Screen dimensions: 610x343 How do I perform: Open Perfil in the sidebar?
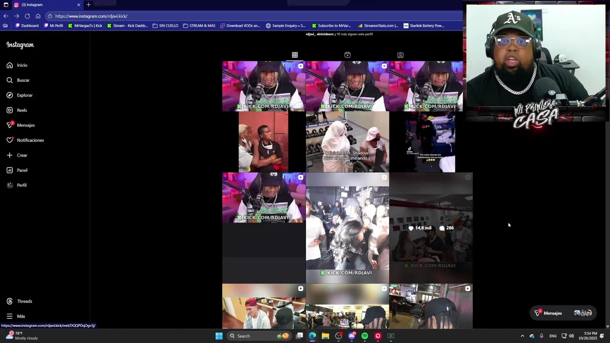tap(17, 185)
